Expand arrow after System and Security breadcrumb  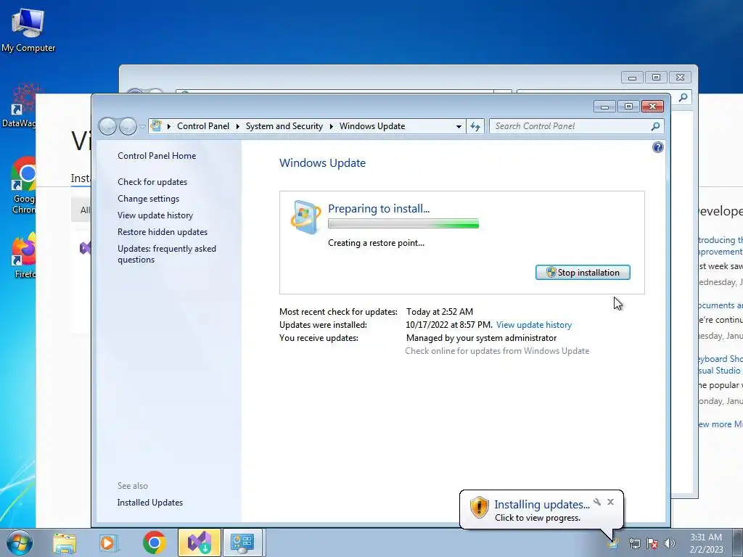click(x=331, y=126)
